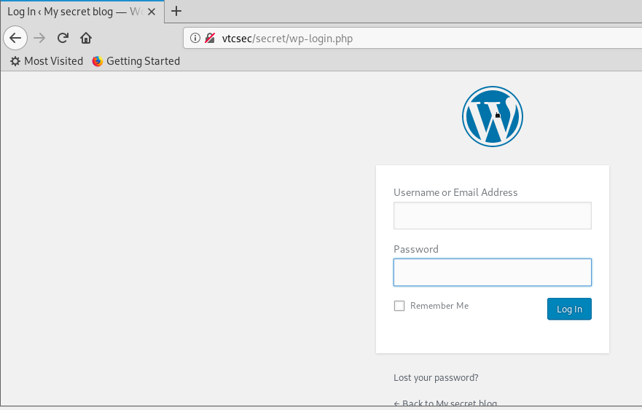Enable the Remember Me checkbox
The height and width of the screenshot is (410, 642).
399,306
